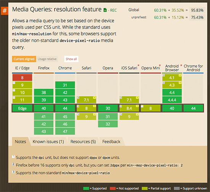Click the Chrome for Android column header
This screenshot has height=192, width=210.
pos(194,68)
